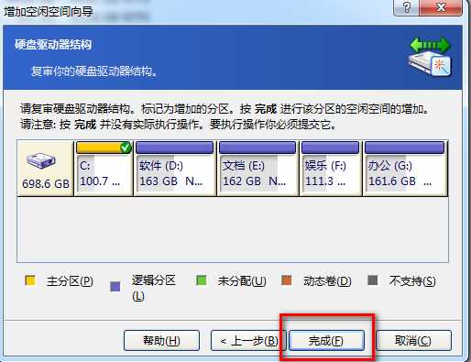
Task: Select the 软件 (D:) partition block
Action: click(x=175, y=169)
